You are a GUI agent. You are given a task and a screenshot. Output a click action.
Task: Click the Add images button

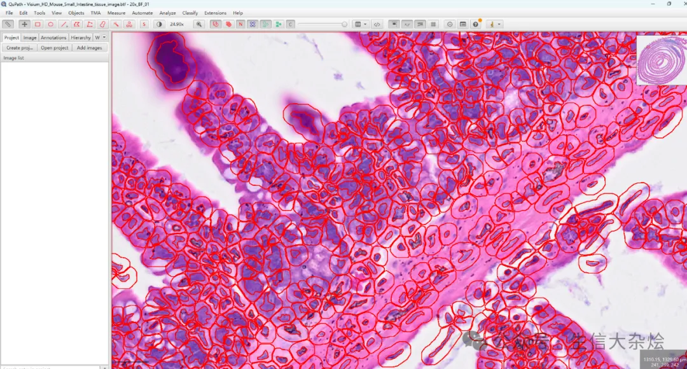90,48
